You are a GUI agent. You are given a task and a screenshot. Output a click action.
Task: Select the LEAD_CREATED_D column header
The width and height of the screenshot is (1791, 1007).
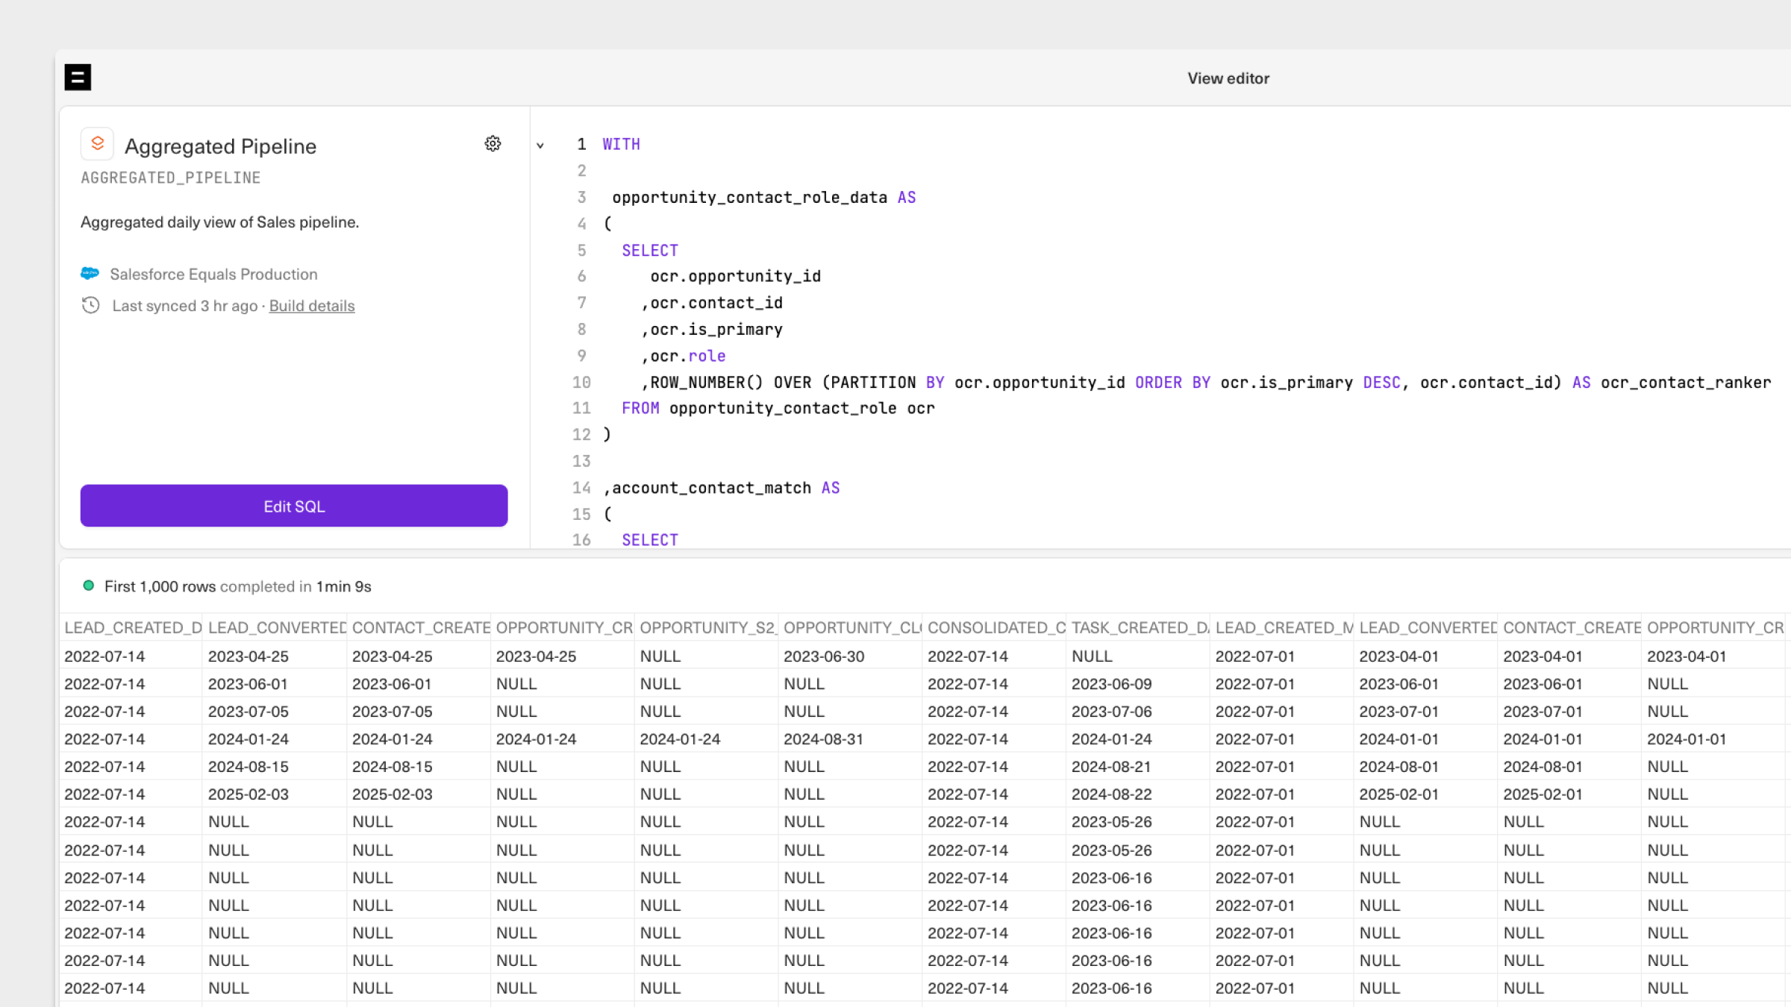pos(131,628)
